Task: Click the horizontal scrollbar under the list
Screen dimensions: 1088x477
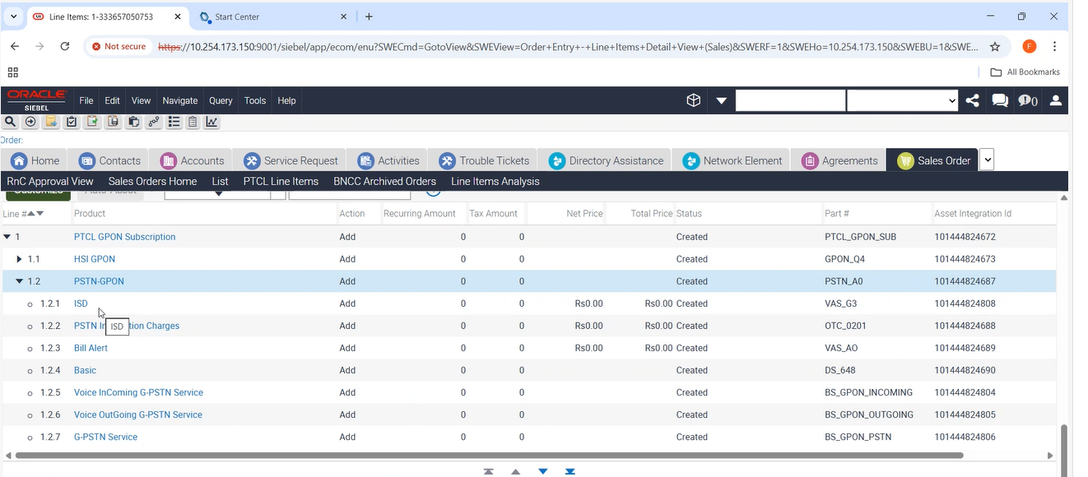Action: point(486,455)
